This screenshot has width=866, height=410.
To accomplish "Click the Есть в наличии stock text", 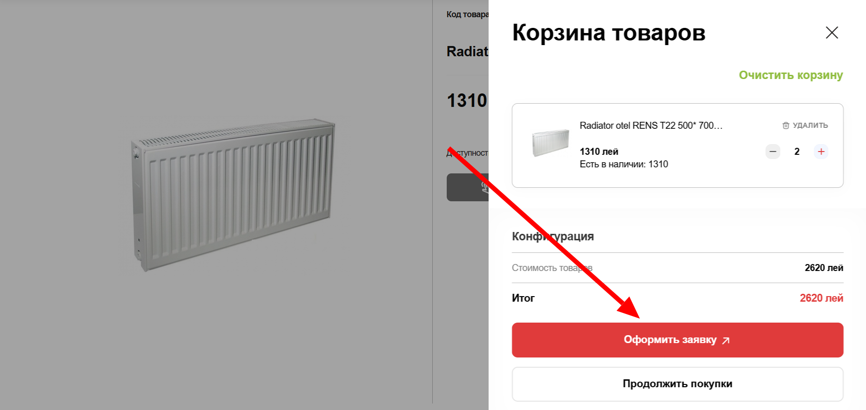I will 624,164.
